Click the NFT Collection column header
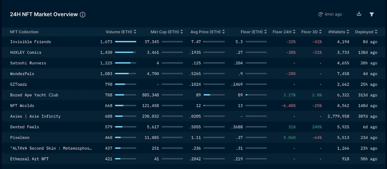 pyautogui.click(x=24, y=32)
